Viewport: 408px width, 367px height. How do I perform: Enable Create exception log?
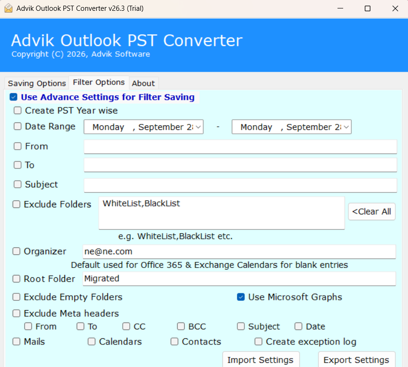point(259,342)
